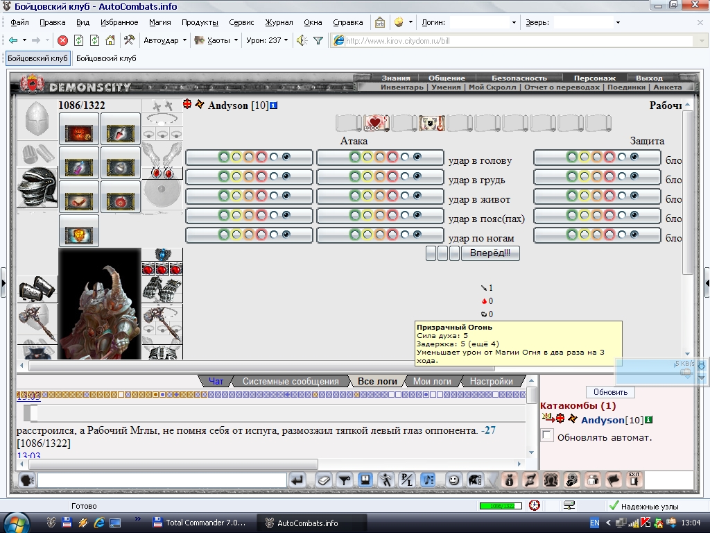This screenshot has height=533, width=710.
Task: Click the battle log horizontal scrollbar
Action: pyautogui.click(x=173, y=464)
